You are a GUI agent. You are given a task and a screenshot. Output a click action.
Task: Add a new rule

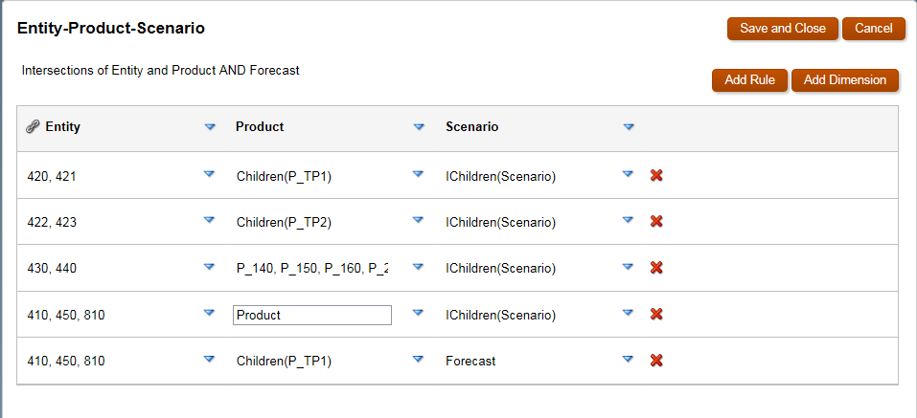click(749, 80)
